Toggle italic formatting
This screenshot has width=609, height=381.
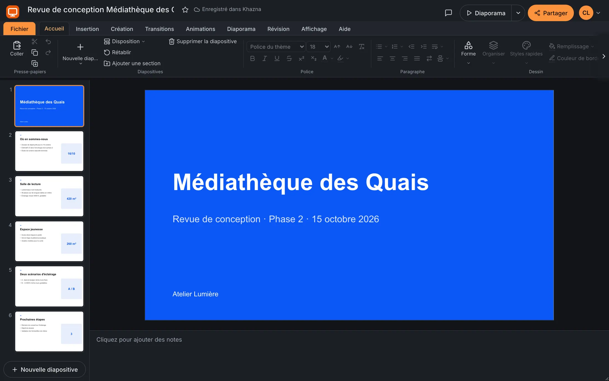(x=265, y=58)
